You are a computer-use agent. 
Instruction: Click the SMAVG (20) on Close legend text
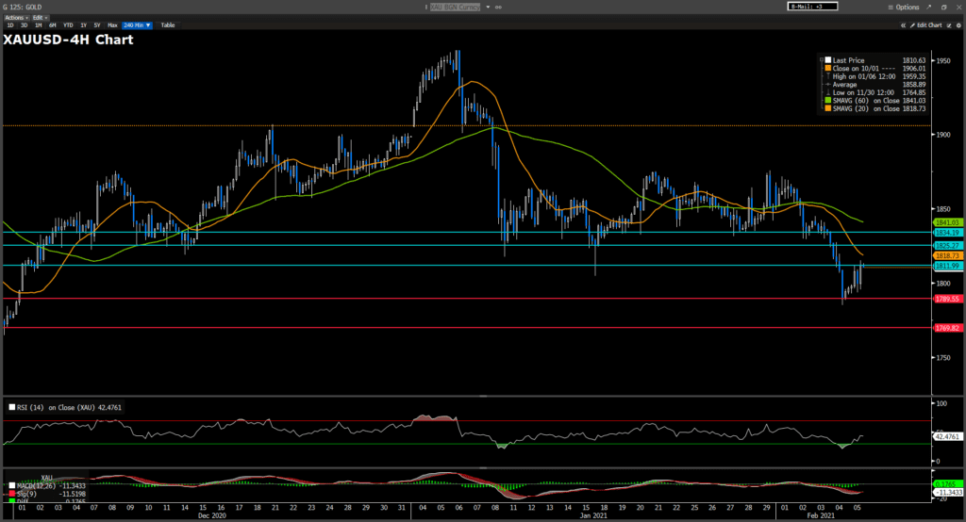[866, 108]
